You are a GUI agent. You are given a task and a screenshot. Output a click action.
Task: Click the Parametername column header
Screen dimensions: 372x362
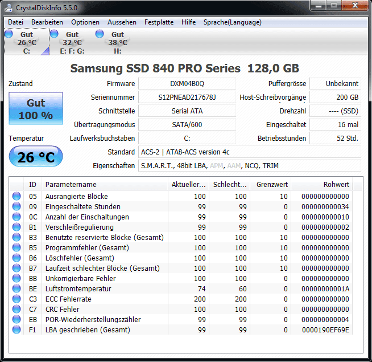pos(105,184)
